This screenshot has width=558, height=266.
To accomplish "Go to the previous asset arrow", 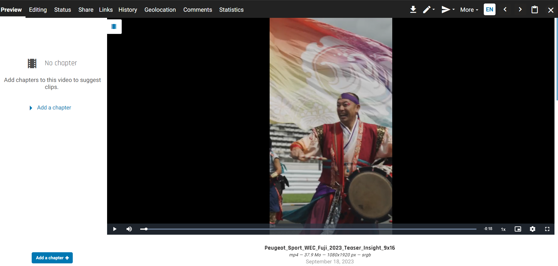I will (x=505, y=10).
